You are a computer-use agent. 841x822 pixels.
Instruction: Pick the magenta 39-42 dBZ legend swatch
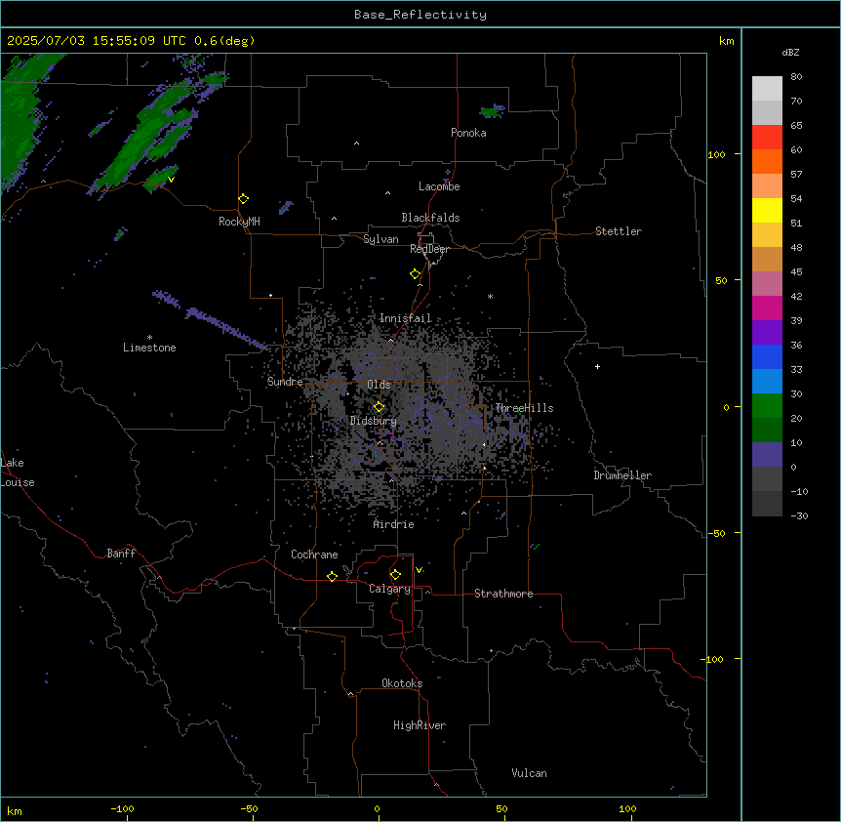(x=767, y=308)
